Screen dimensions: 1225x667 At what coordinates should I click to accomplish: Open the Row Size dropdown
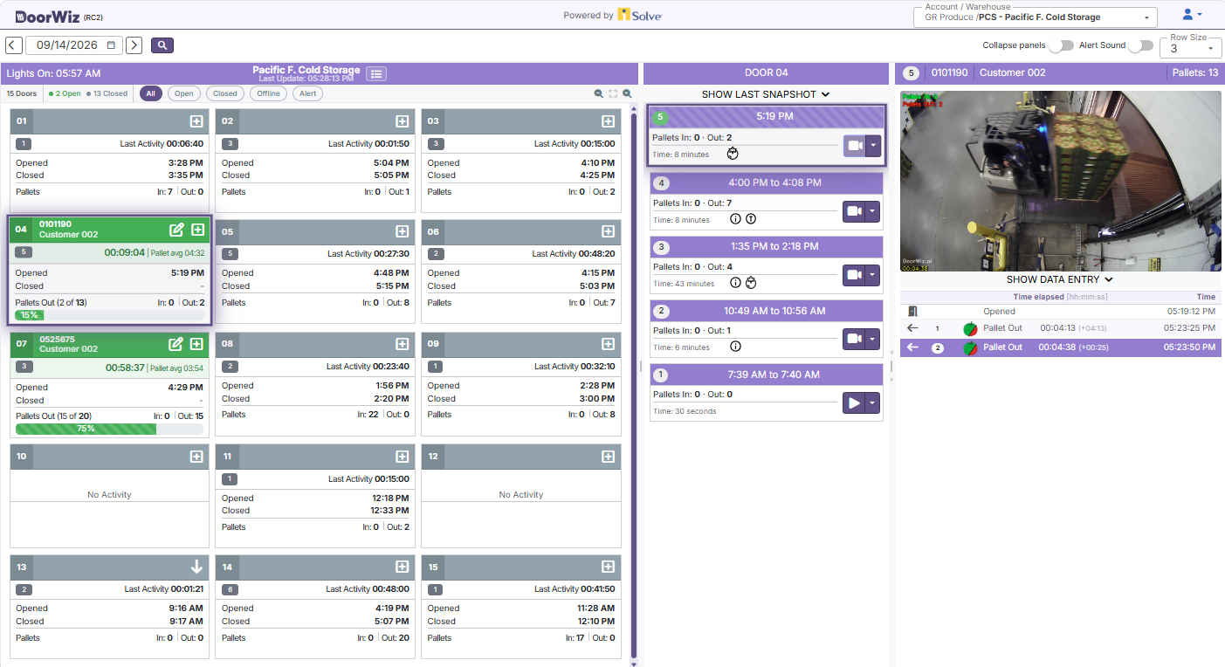[1191, 48]
